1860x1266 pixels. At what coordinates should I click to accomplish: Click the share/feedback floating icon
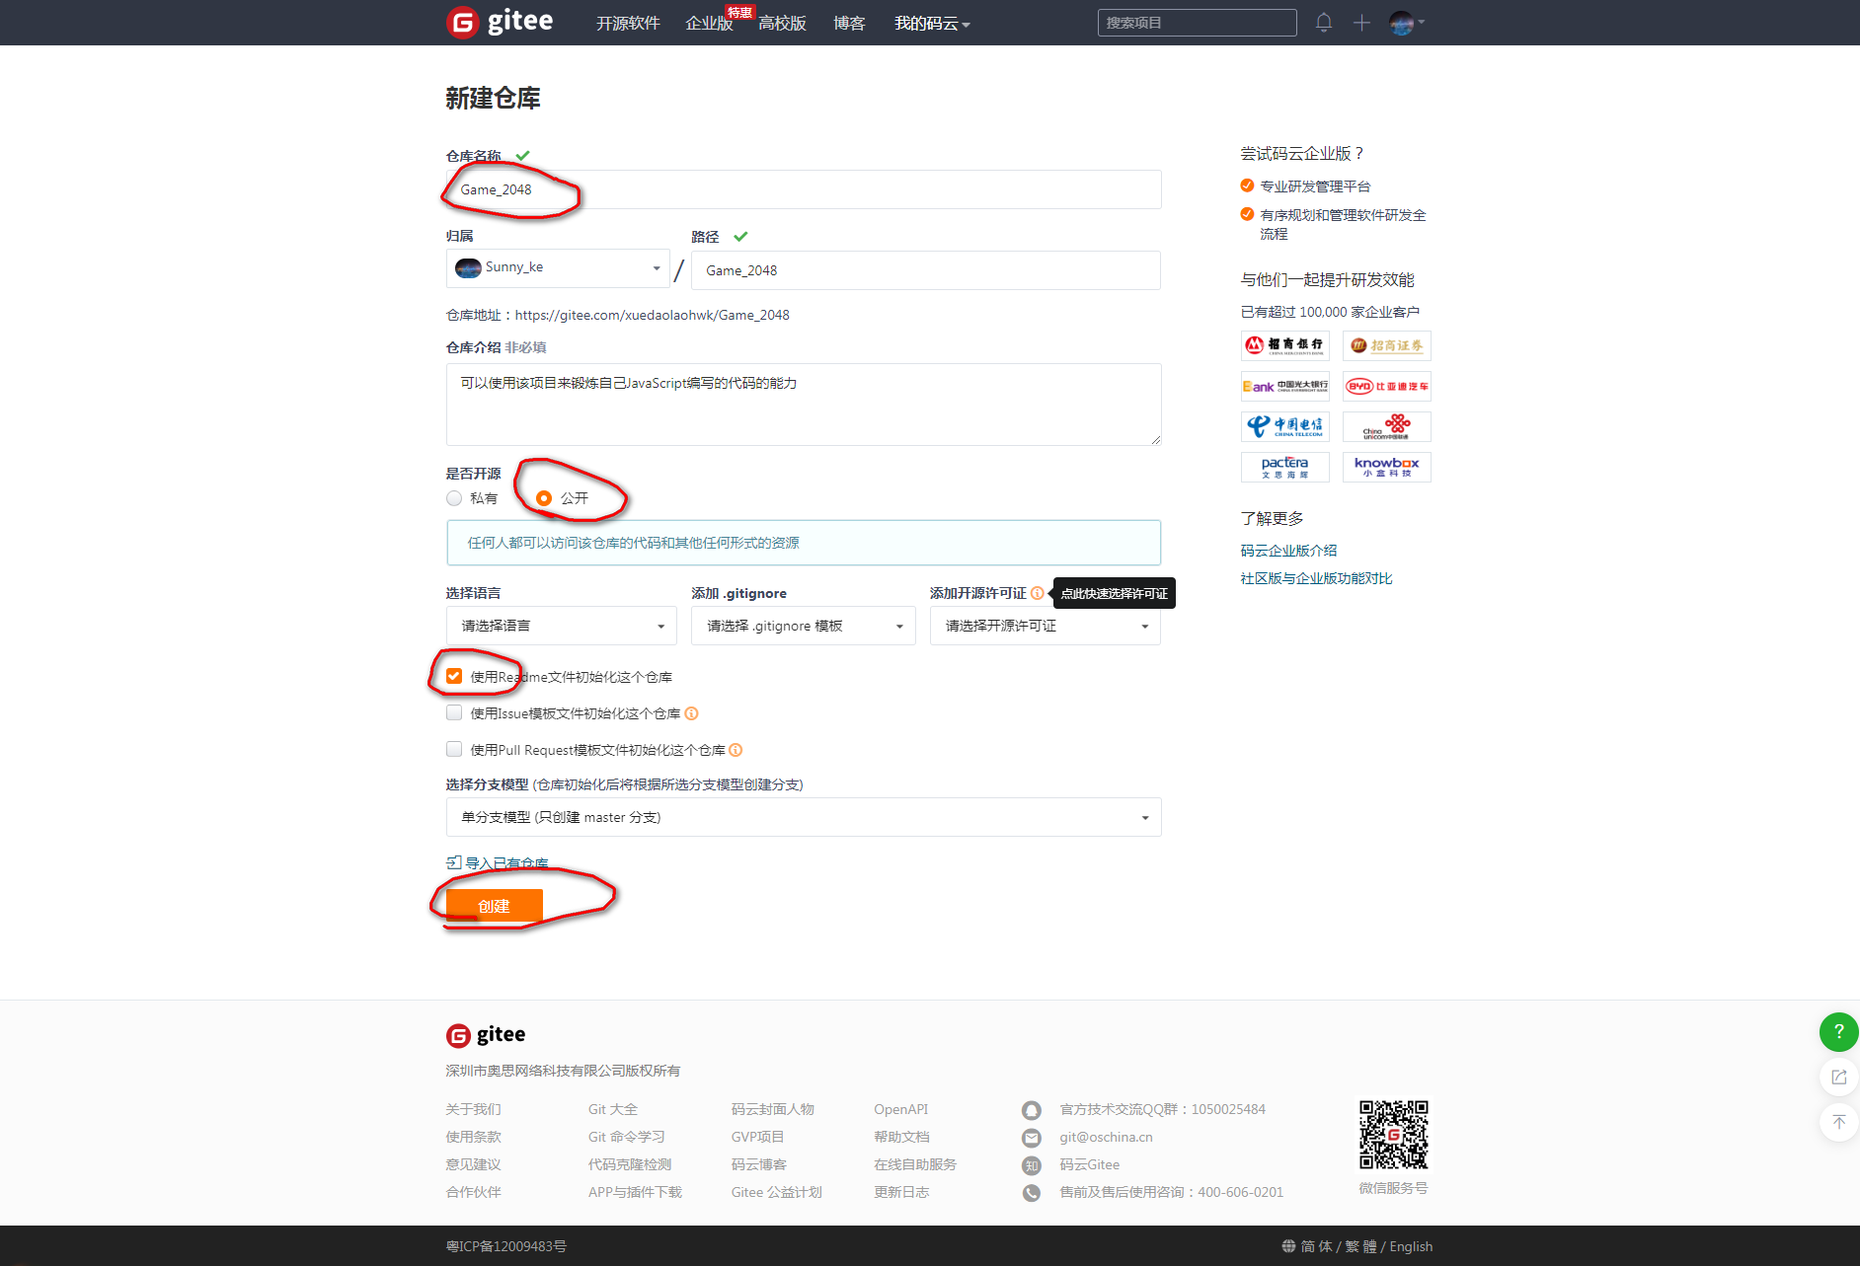click(1838, 1077)
